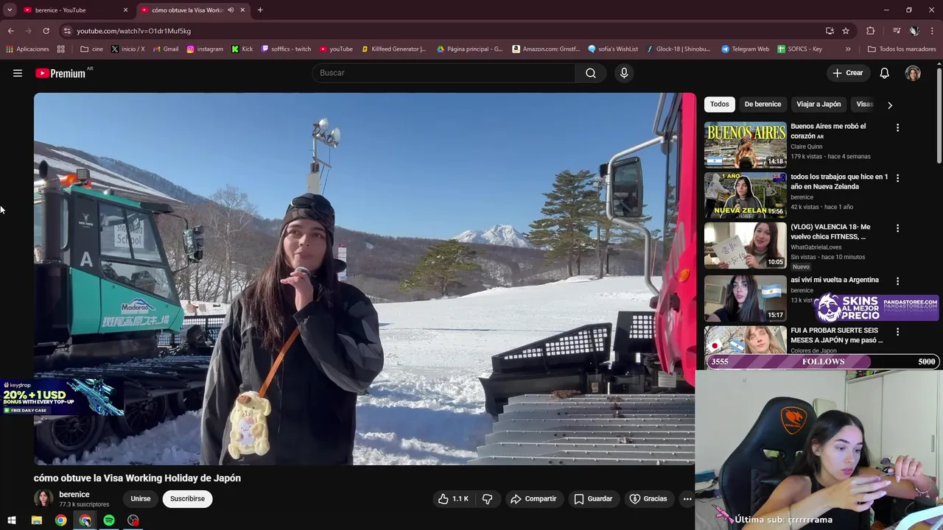Screen dimensions: 943x530
Task: Open Aplicaciones bookmarks shortcut
Action: click(x=27, y=49)
